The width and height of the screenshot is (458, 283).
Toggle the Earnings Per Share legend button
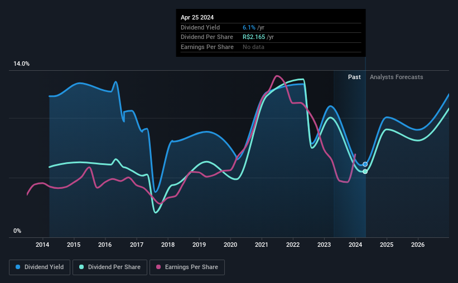pyautogui.click(x=187, y=267)
